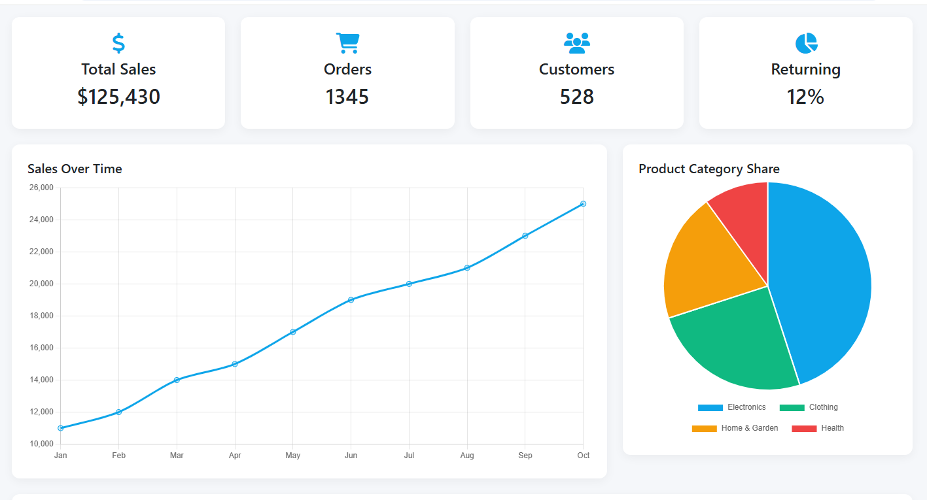Select the Aug data point on the line chart
The height and width of the screenshot is (500, 927).
point(467,268)
